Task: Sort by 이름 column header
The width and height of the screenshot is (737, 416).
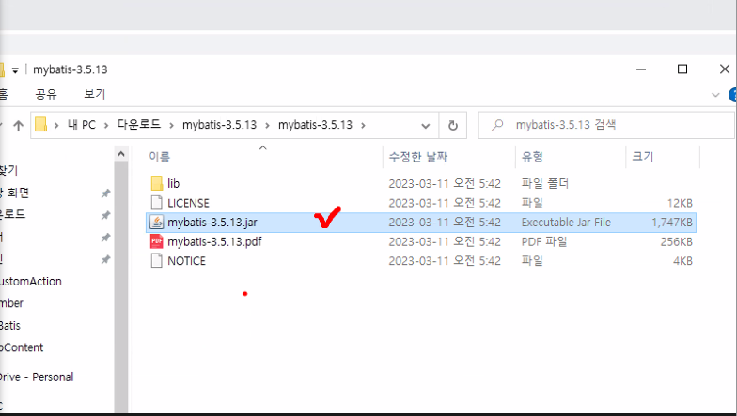Action: (x=160, y=156)
